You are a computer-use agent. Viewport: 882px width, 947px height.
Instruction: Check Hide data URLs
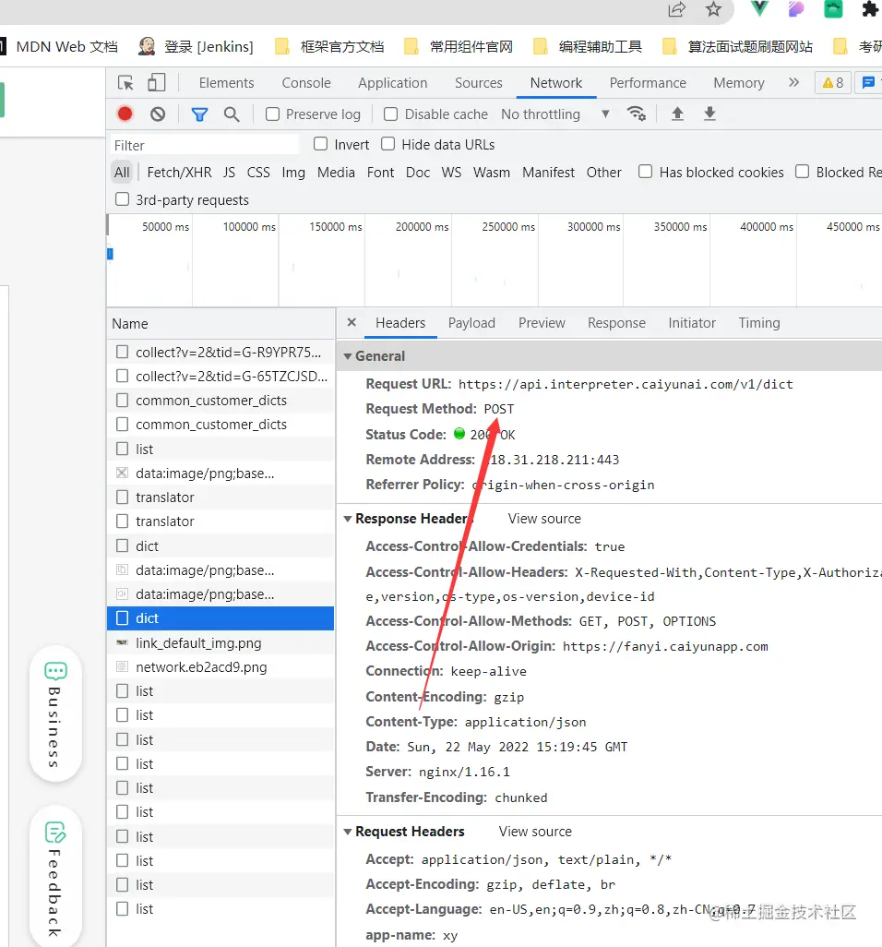(x=388, y=144)
